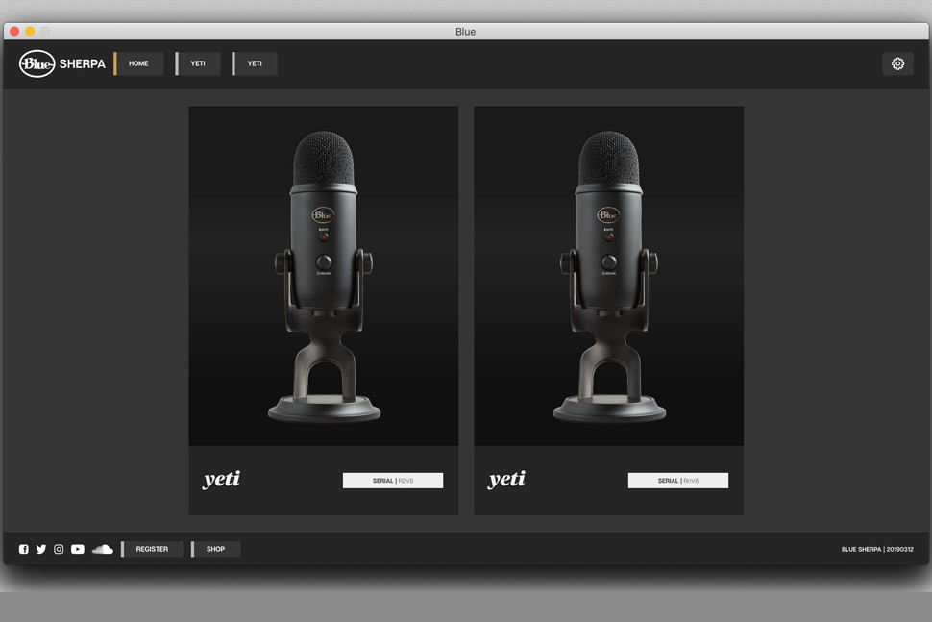Switch to the HOME tab
This screenshot has width=932, height=622.
point(138,63)
